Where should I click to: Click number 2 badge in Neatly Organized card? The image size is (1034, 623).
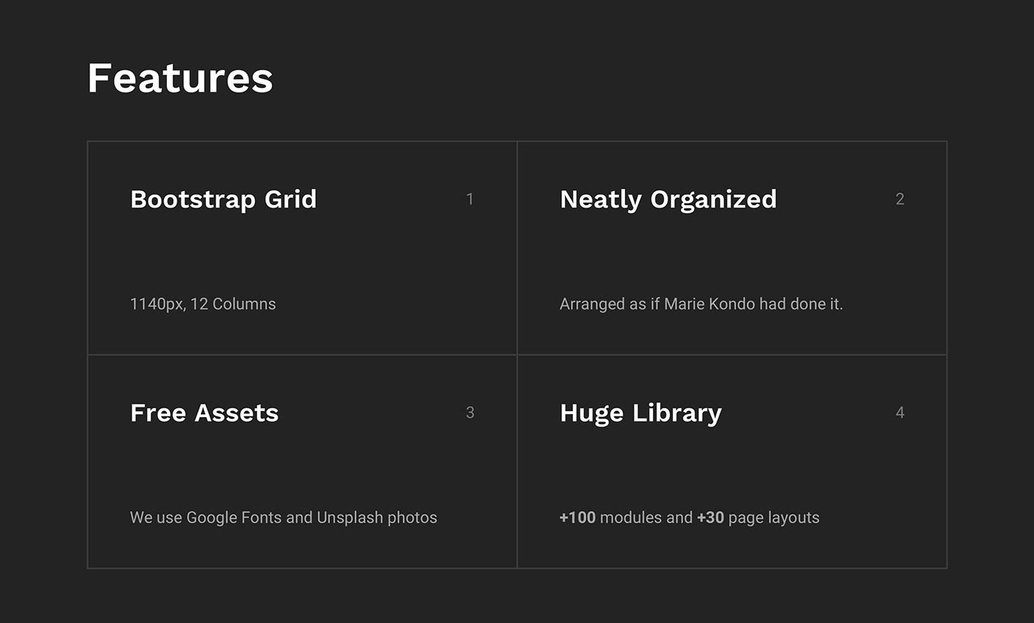pyautogui.click(x=900, y=199)
